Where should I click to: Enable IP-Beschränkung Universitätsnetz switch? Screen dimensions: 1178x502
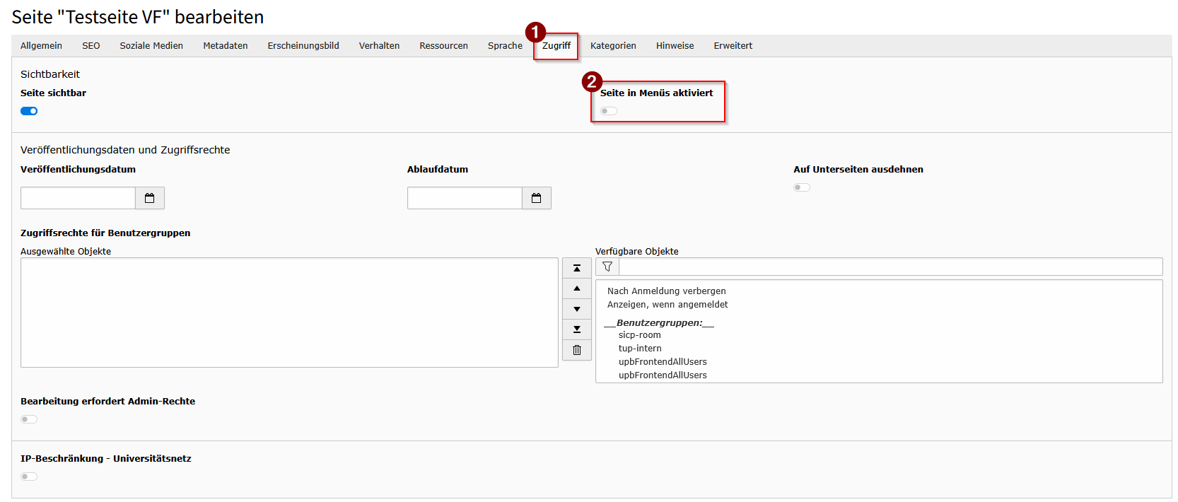click(29, 477)
